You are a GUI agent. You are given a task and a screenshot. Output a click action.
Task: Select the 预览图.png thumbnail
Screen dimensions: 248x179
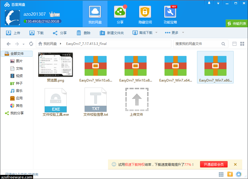click(x=55, y=65)
